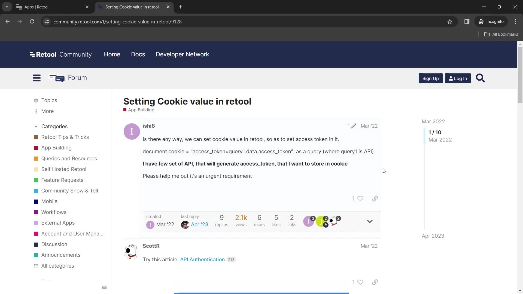Bookmark this page with the star
This screenshot has width=523, height=294.
(x=450, y=22)
